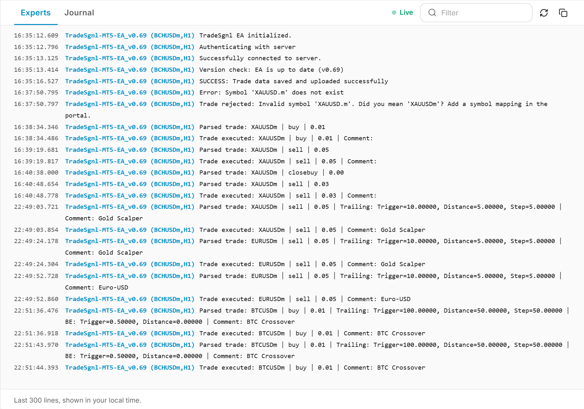Click the 'Version check: EA is up to date' message

271,70
